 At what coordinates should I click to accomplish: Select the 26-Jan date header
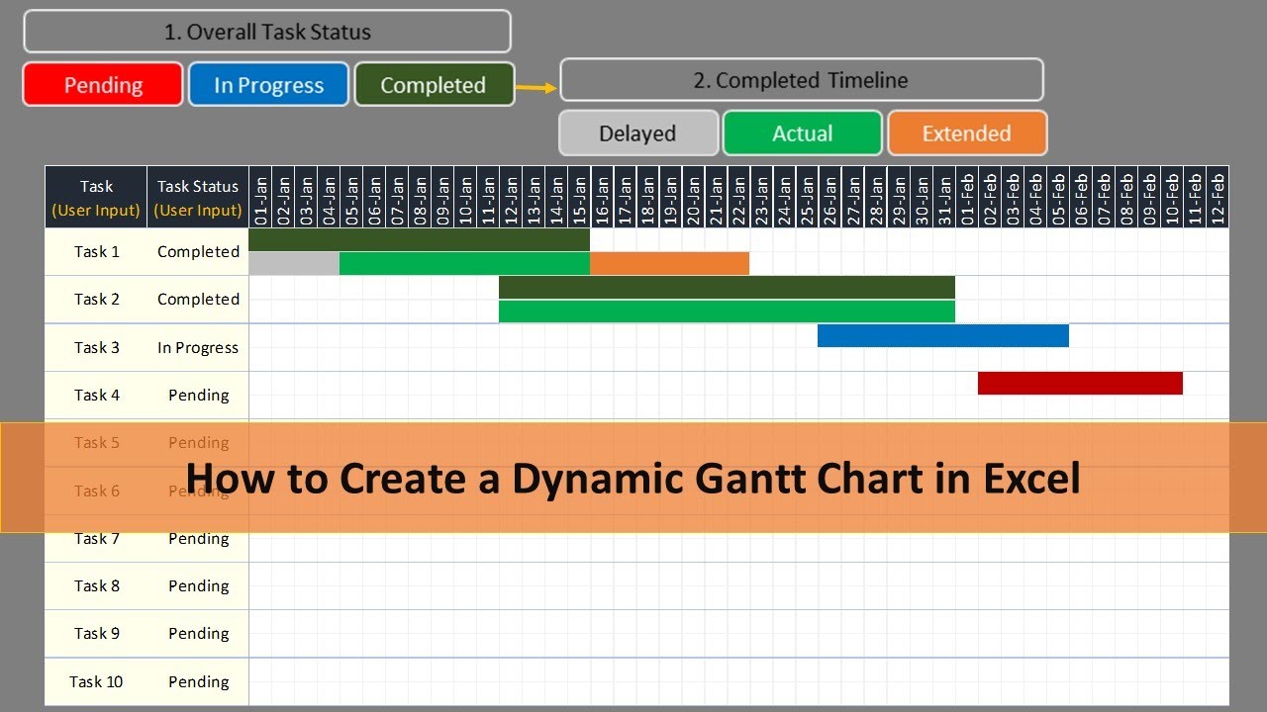(829, 198)
